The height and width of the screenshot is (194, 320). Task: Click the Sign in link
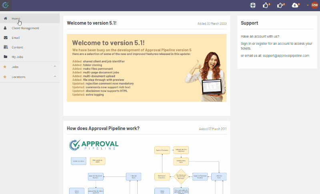click(246, 44)
